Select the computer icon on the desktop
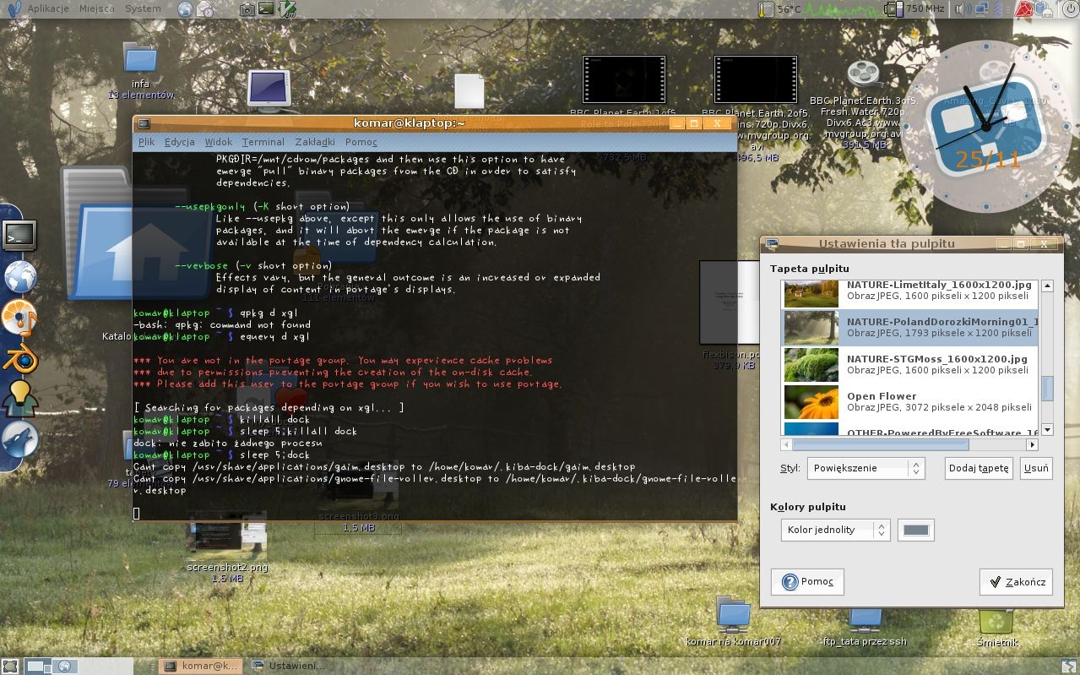This screenshot has width=1080, height=675. (x=269, y=90)
